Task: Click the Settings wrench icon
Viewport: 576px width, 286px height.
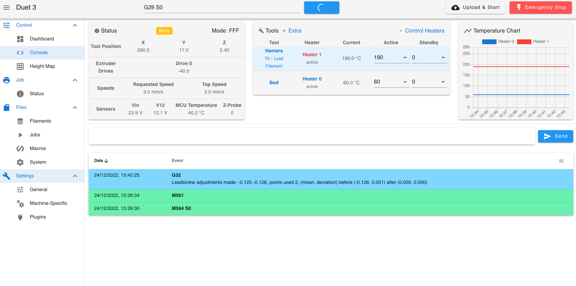Action: pyautogui.click(x=7, y=176)
